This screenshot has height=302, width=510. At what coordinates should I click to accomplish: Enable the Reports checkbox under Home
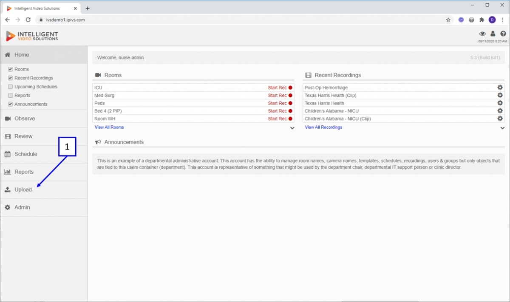11,96
